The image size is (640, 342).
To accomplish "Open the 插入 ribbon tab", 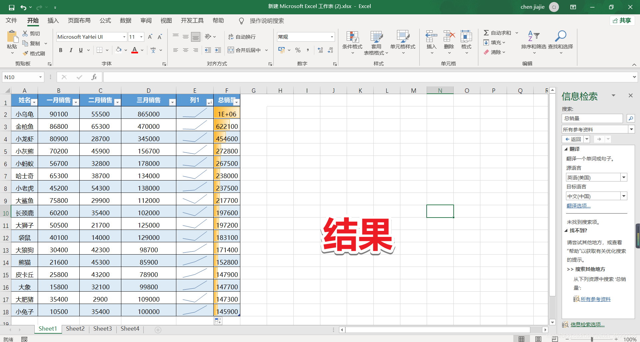I will click(x=53, y=21).
